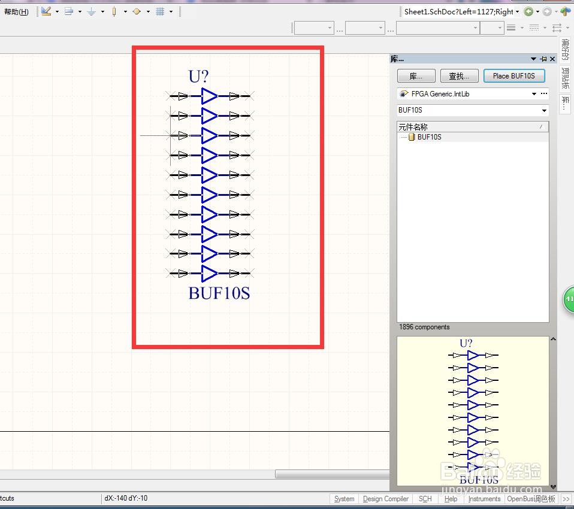Click the preview pane scroll up arrow

coord(553,339)
